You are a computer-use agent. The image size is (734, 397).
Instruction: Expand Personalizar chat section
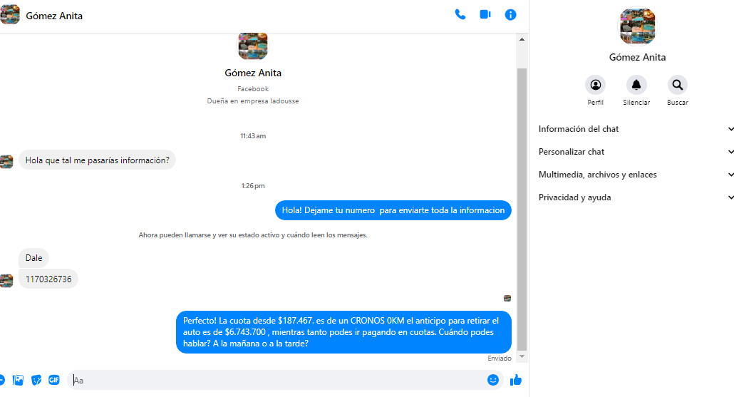[636, 152]
